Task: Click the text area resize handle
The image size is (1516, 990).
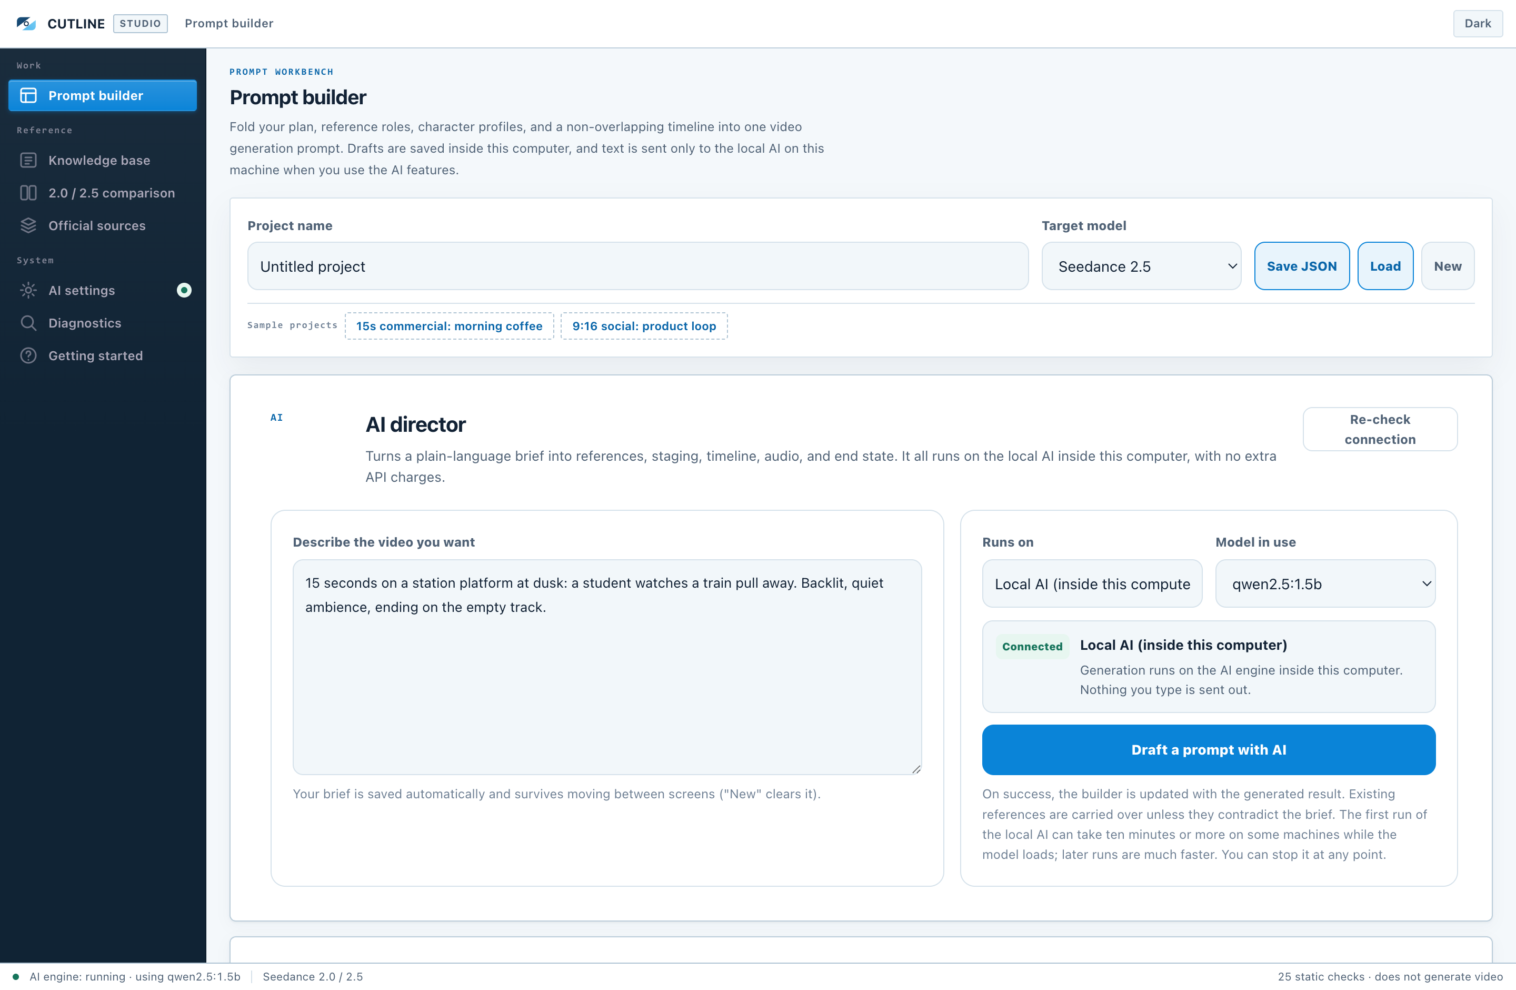Action: [x=916, y=769]
